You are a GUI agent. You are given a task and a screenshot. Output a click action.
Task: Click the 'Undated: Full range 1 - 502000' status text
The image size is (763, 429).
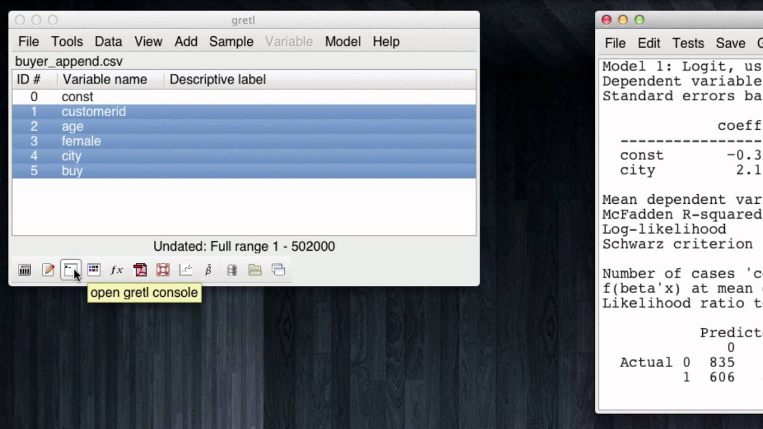pyautogui.click(x=244, y=246)
